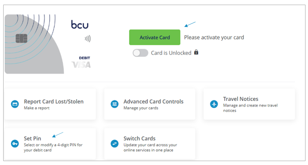Click the Travel Notices airplane icon

(x=214, y=104)
